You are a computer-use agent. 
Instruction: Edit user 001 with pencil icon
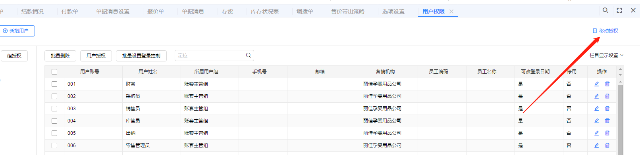coord(596,84)
